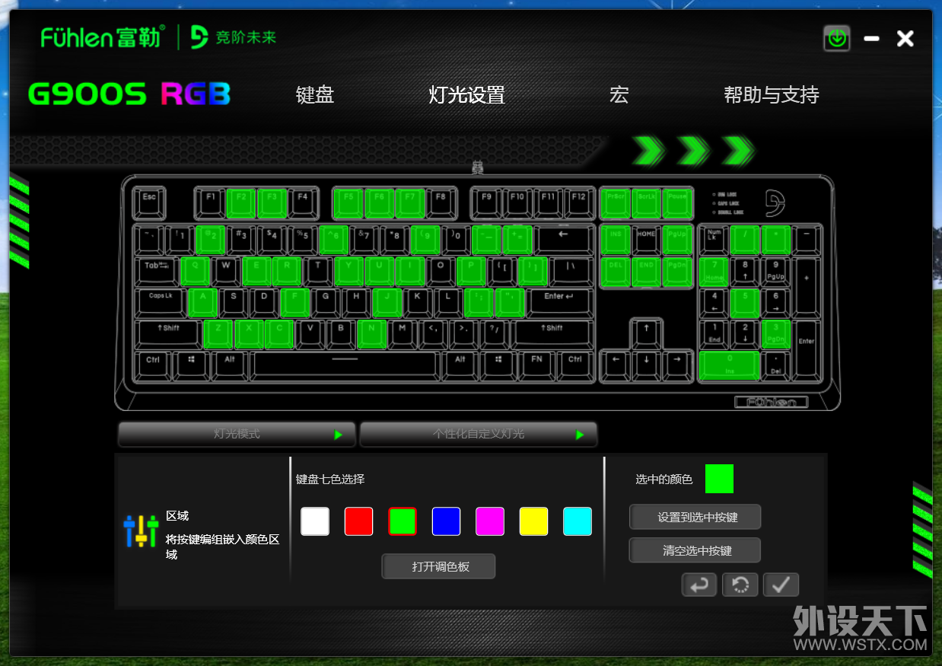Deselect the highlighted Pause key
This screenshot has height=666, width=942.
pyautogui.click(x=676, y=202)
